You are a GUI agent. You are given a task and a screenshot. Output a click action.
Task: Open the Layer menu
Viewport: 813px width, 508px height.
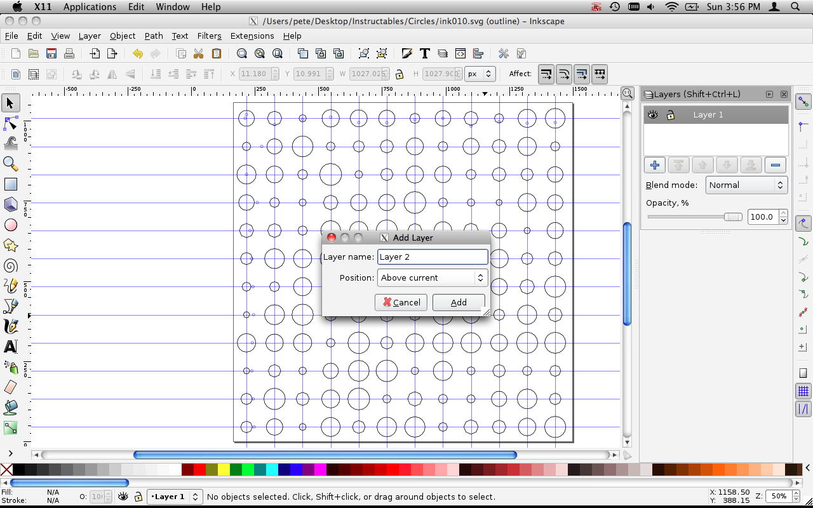click(90, 36)
